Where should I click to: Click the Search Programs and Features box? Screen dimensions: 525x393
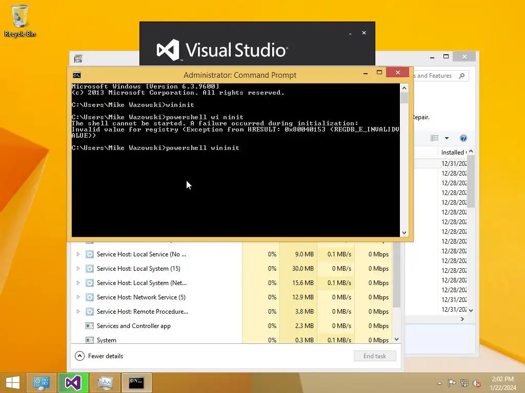click(440, 76)
